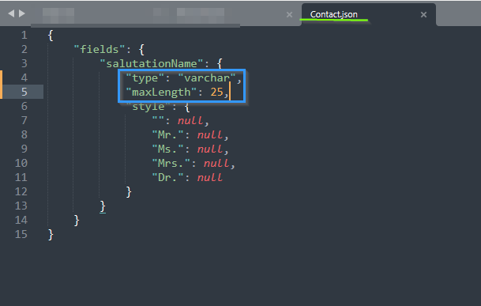The image size is (481, 306).
Task: Select line number 6 in gutter
Action: tap(24, 106)
